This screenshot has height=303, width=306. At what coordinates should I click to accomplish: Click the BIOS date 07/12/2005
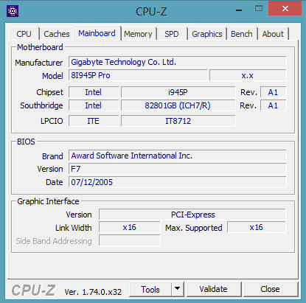[x=178, y=182]
